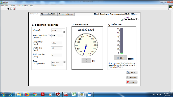173x97 pixels.
Task: Click the Applied Load gauge dial
Action: pyautogui.click(x=86, y=45)
